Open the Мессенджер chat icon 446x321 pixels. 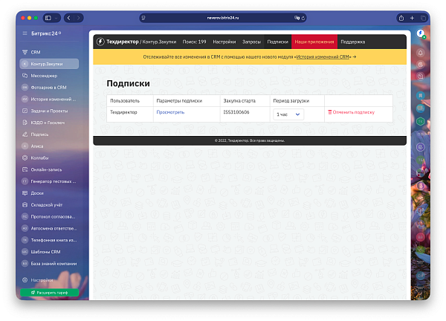(25, 76)
